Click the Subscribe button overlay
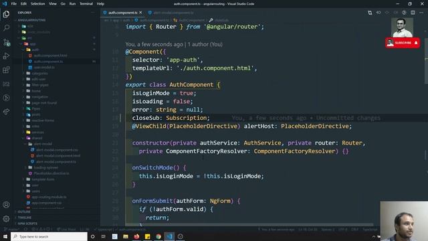The width and height of the screenshot is (428, 241). pos(403,43)
